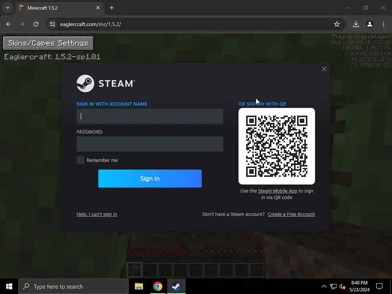Open a new Chrome tab
This screenshot has height=294, width=392.
point(112,8)
